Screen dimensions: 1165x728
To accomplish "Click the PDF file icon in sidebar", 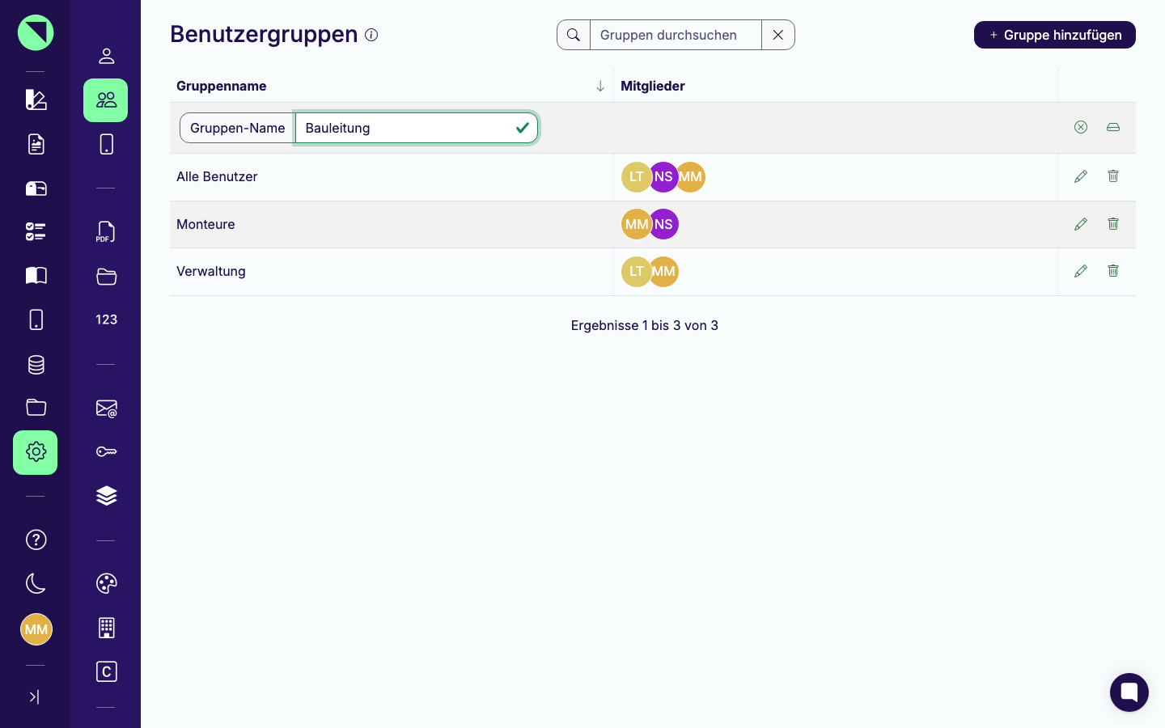I will click(106, 232).
